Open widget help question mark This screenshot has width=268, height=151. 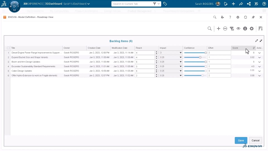point(230,17)
